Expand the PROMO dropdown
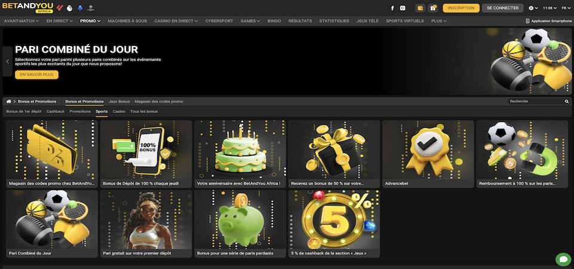The height and width of the screenshot is (269, 574). [x=90, y=21]
